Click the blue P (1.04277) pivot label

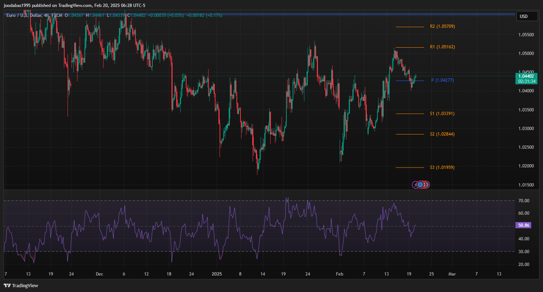click(442, 80)
